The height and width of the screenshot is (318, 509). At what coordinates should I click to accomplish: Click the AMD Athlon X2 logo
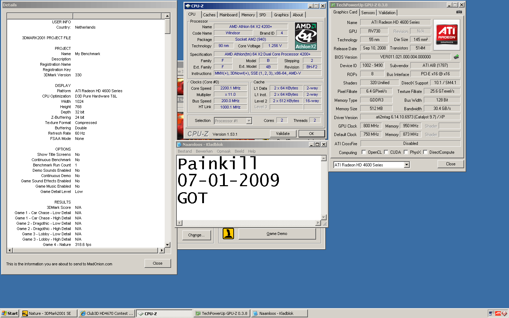point(306,36)
